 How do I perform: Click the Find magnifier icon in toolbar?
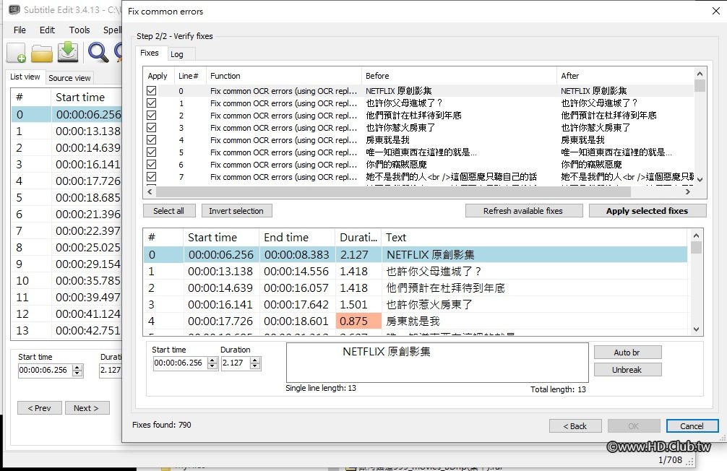coord(98,53)
